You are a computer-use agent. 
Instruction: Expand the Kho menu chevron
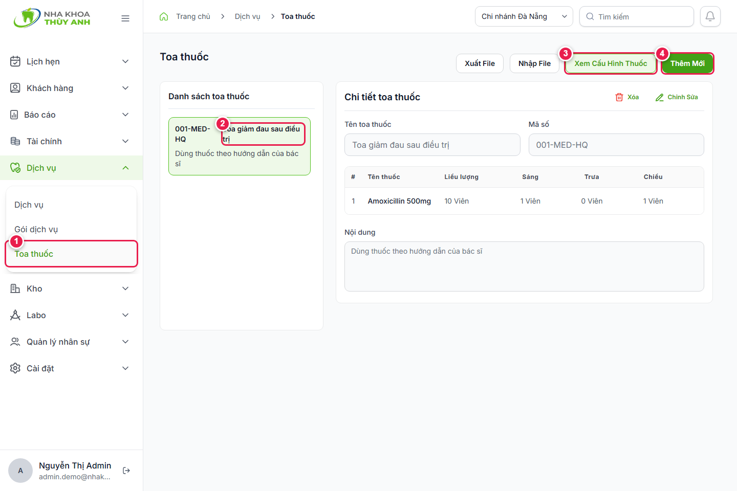pyautogui.click(x=125, y=288)
